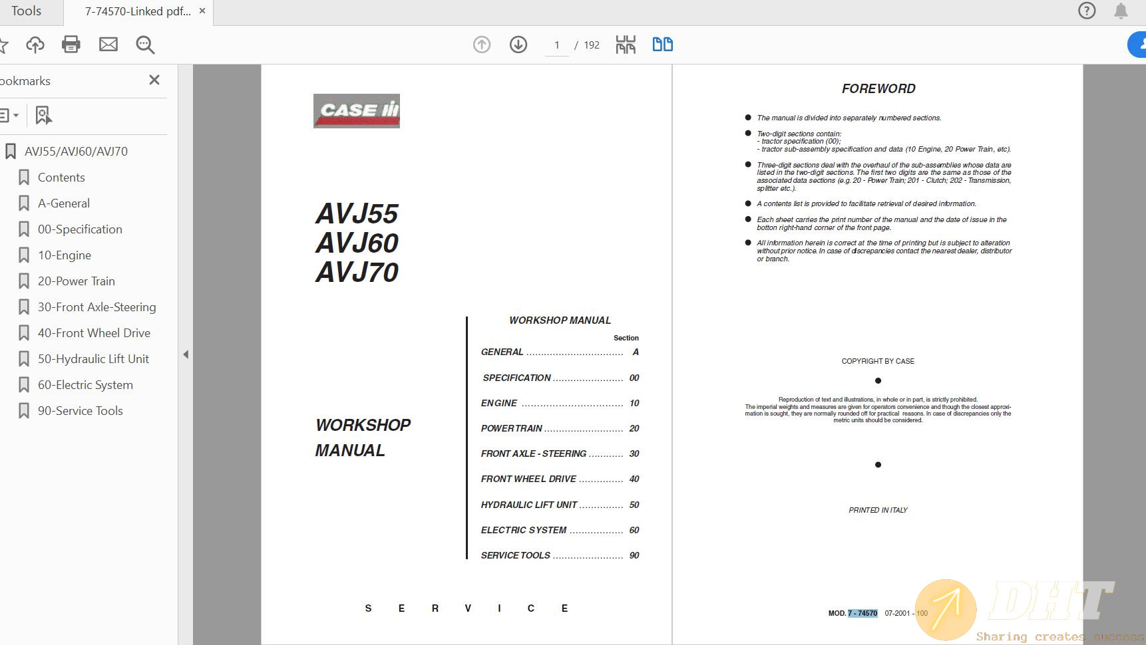Jump to the Contents bookmark
Screen dimensions: 1146x645
click(x=61, y=178)
